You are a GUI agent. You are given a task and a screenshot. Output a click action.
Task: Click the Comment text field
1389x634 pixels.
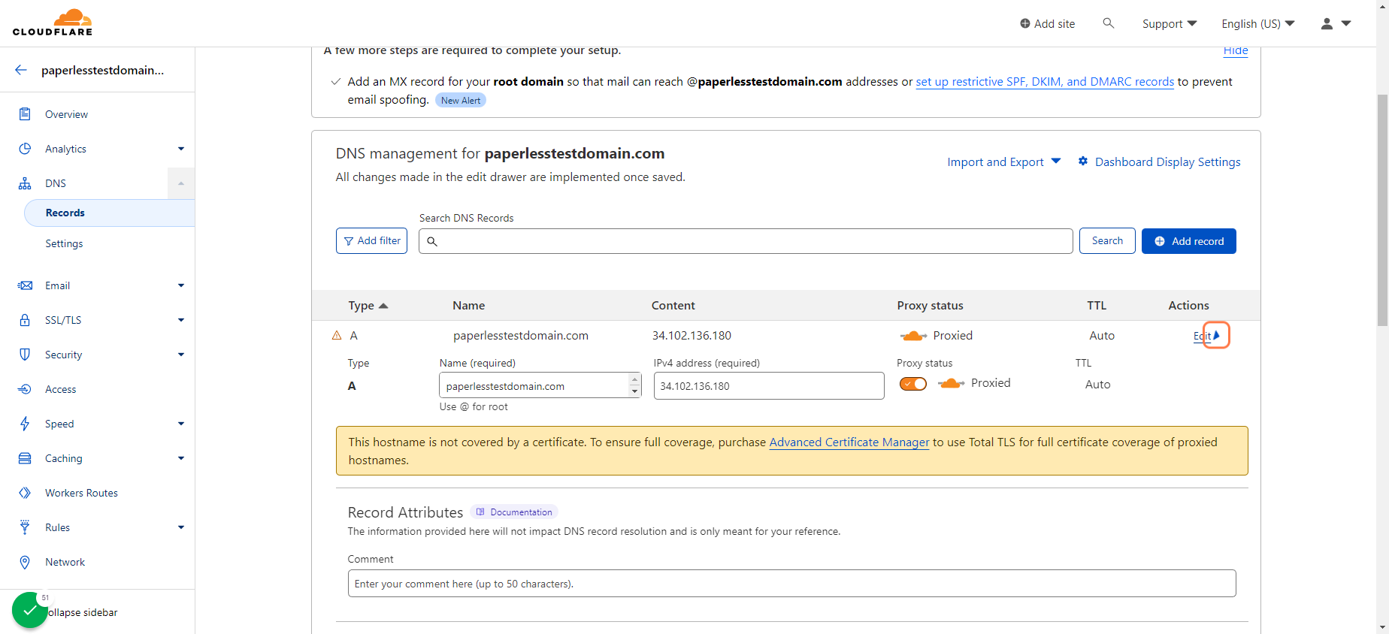791,584
